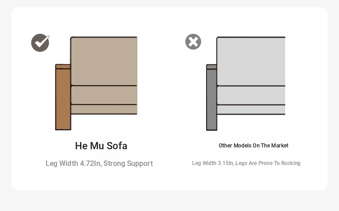
Task: Select the beige seat cushion of He Mu sofa
Action: pyautogui.click(x=104, y=95)
